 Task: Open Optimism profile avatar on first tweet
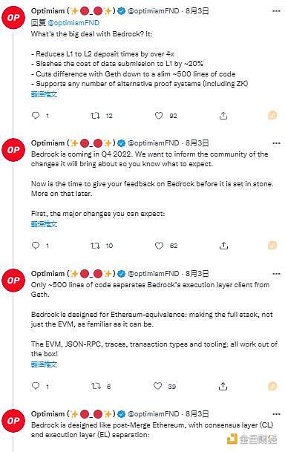(x=13, y=18)
